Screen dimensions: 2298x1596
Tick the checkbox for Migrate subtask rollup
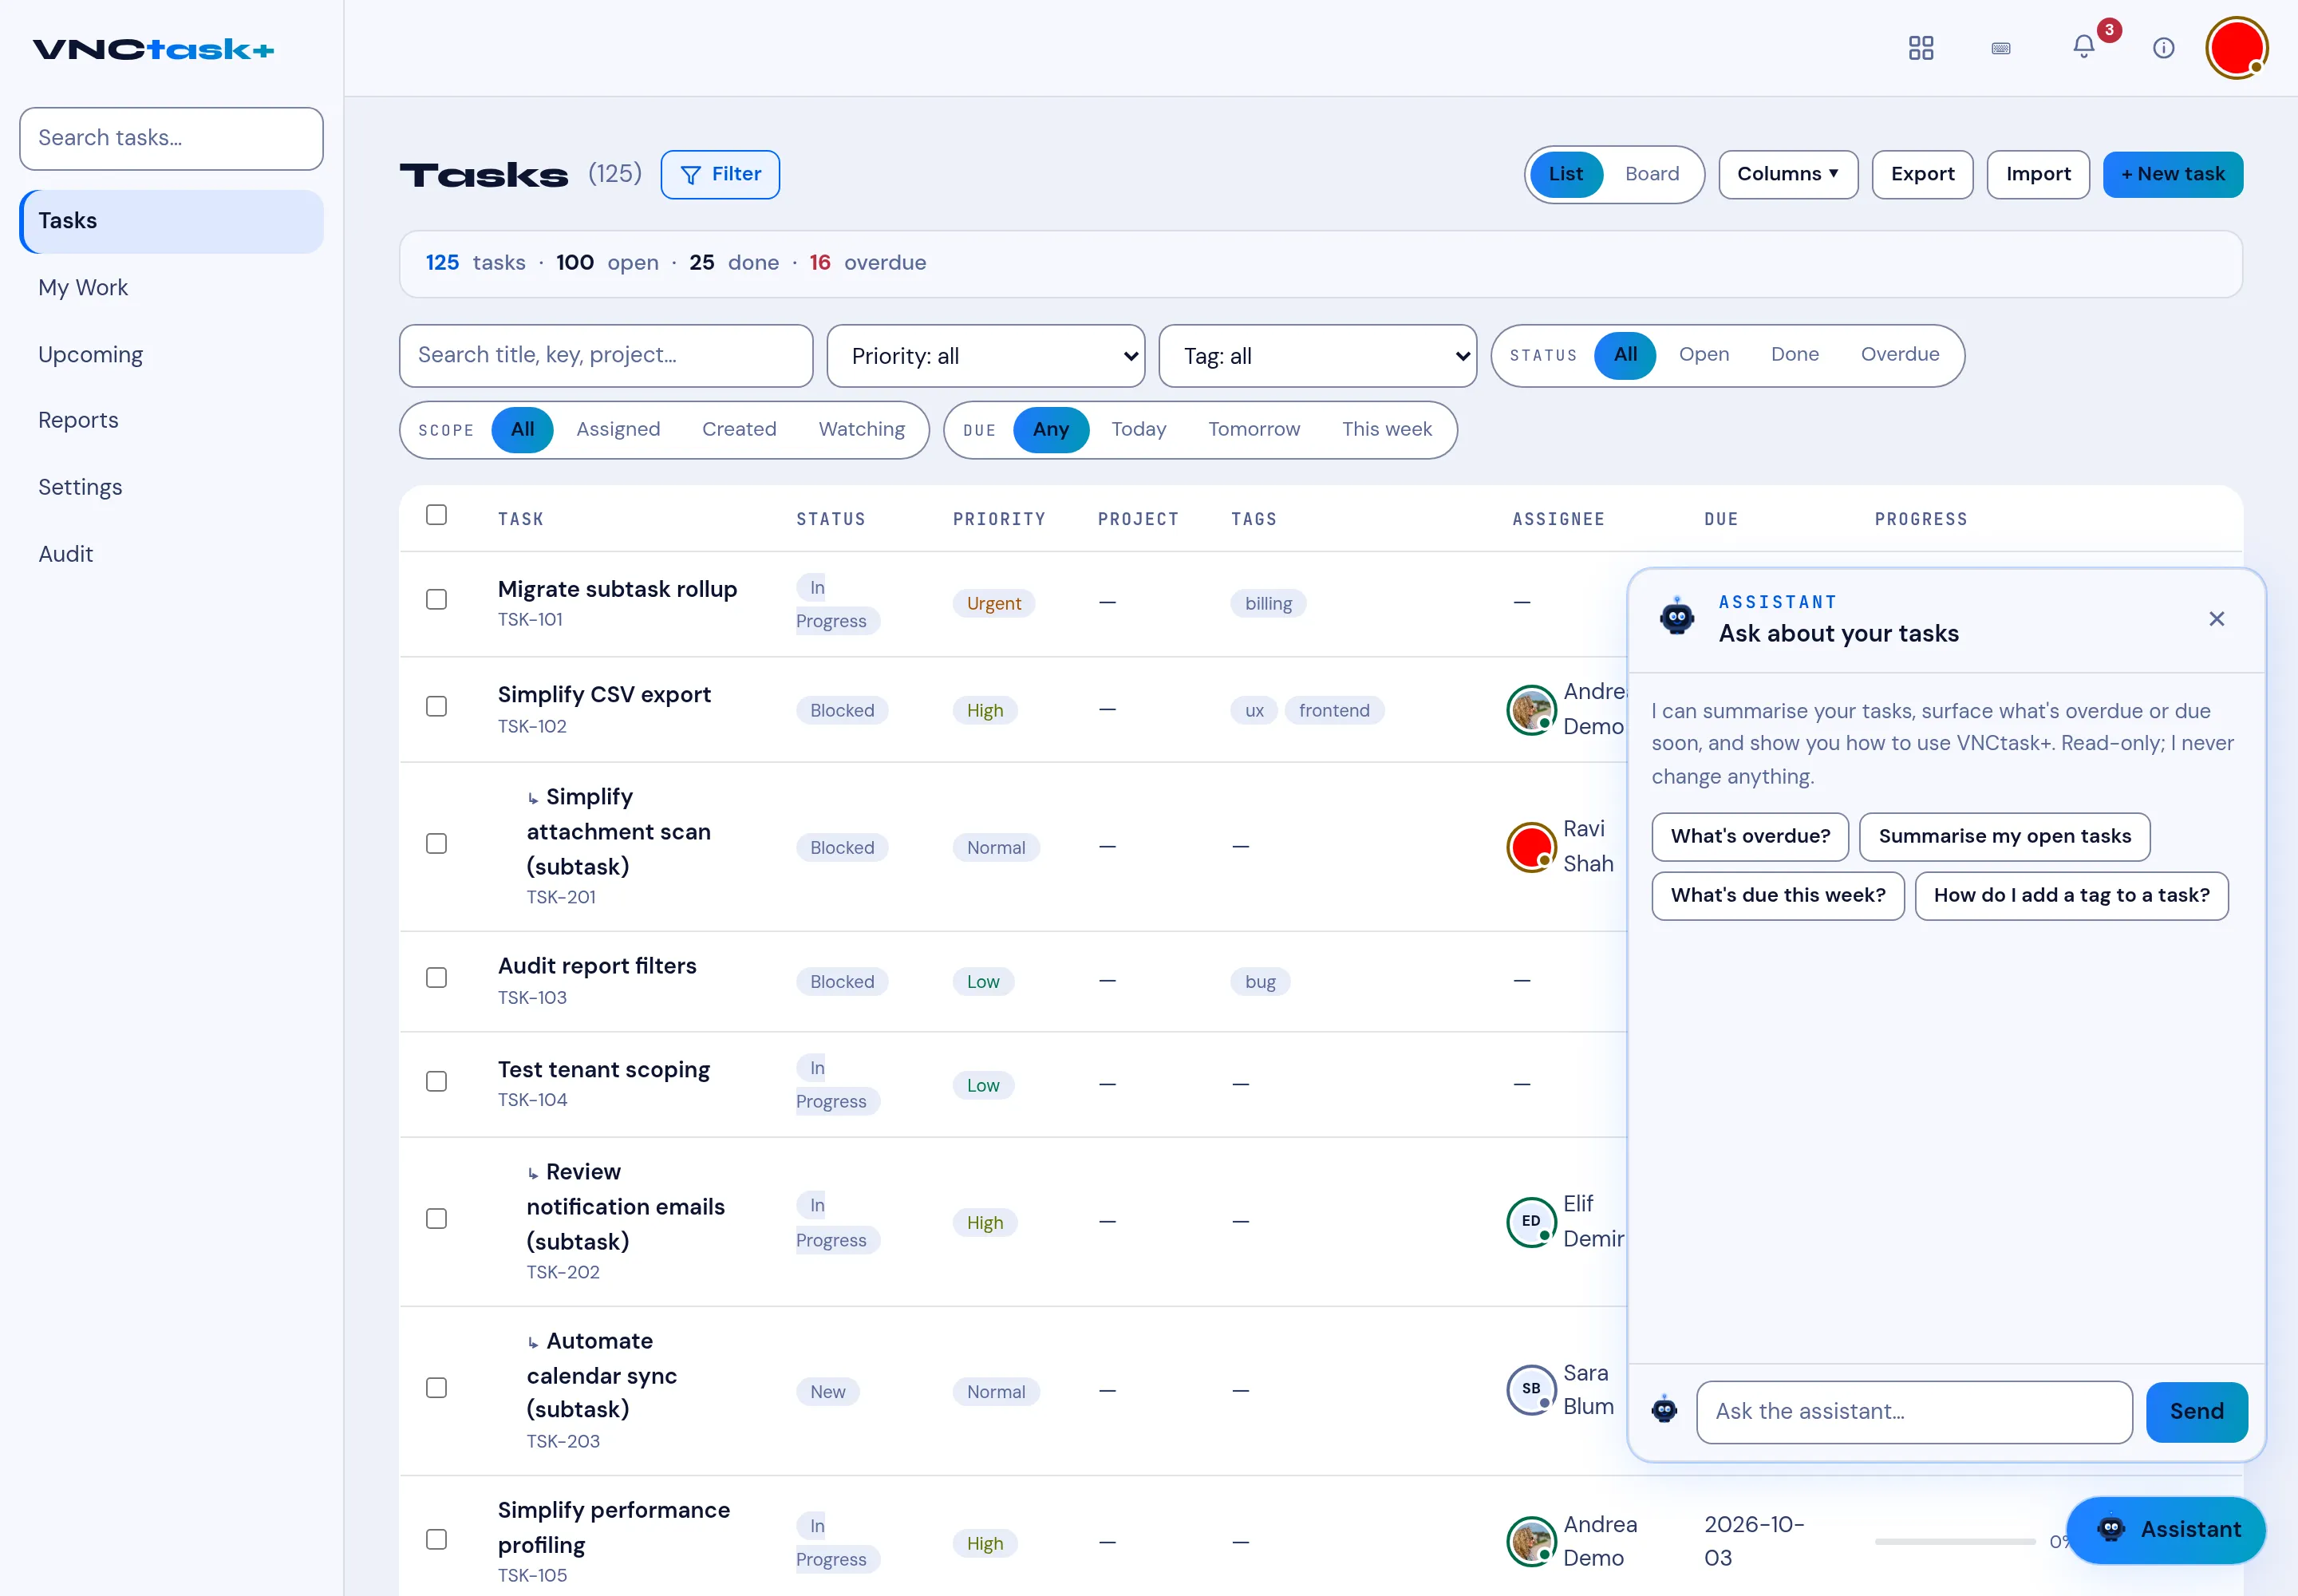tap(437, 599)
